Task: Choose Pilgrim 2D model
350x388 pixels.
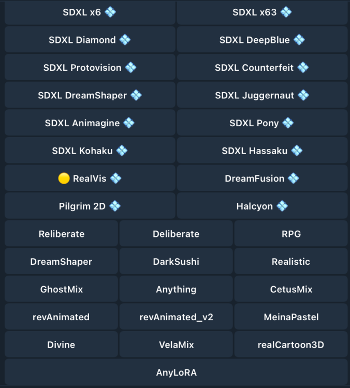Action: tap(90, 206)
